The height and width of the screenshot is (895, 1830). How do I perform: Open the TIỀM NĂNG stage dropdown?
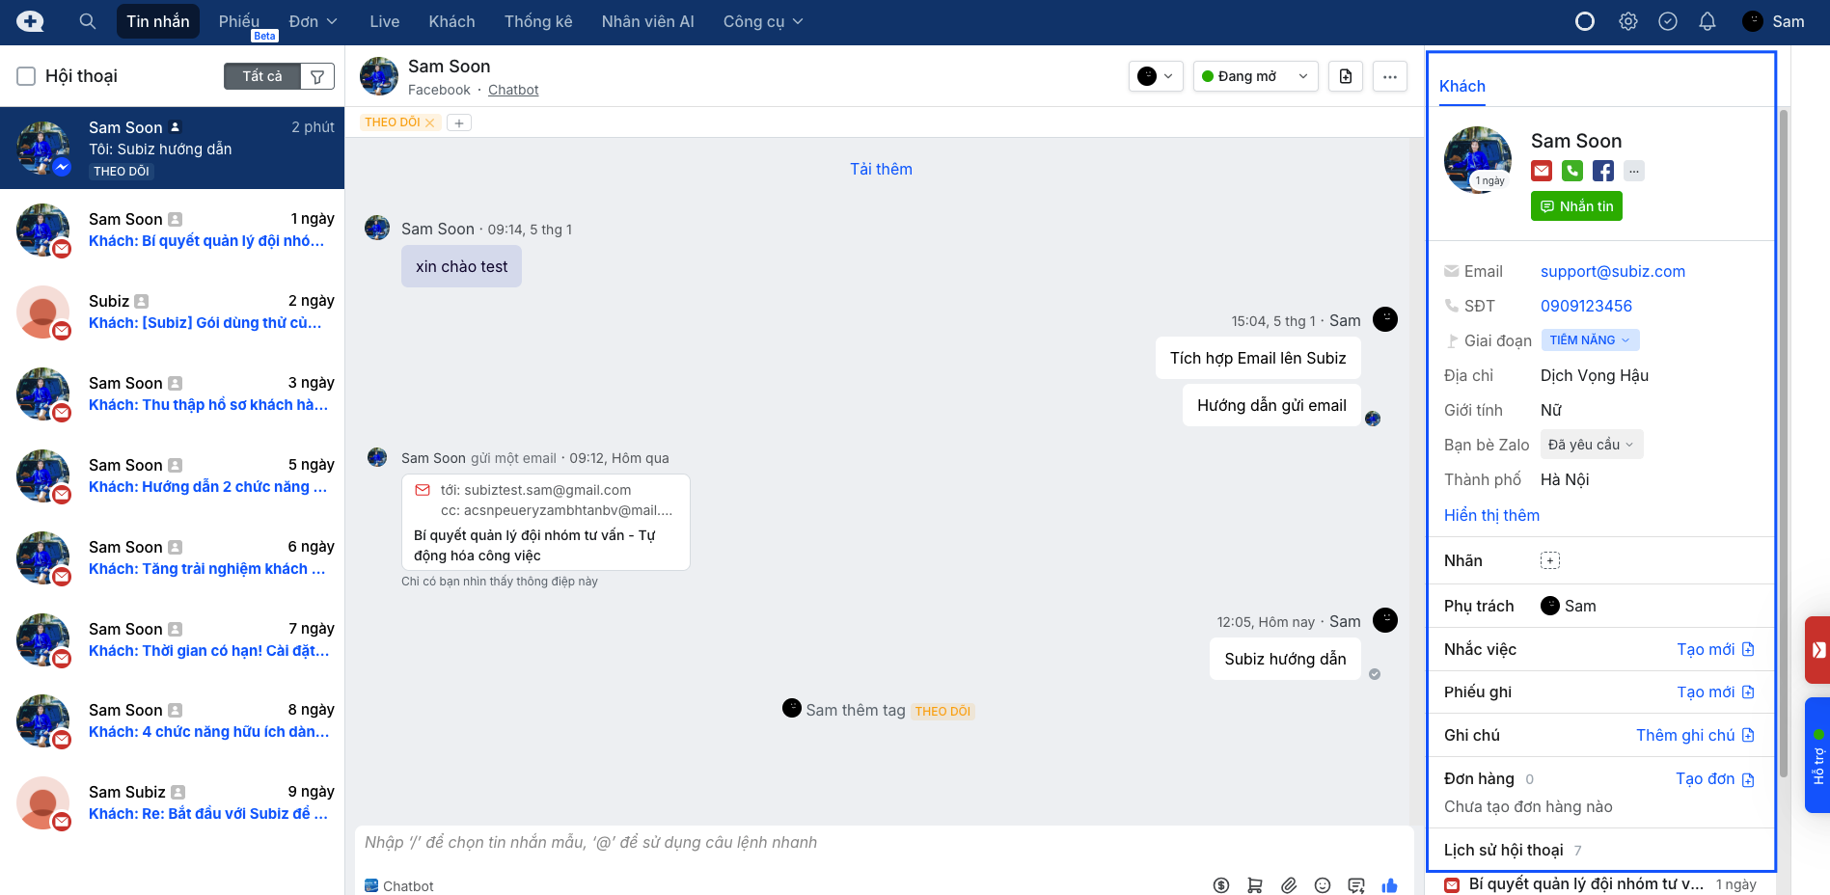click(1589, 340)
